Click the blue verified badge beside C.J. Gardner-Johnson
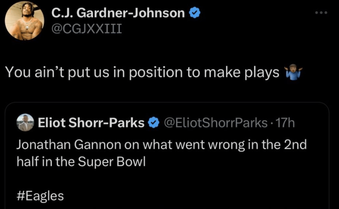Viewport: 339px width, 209px height. click(195, 13)
